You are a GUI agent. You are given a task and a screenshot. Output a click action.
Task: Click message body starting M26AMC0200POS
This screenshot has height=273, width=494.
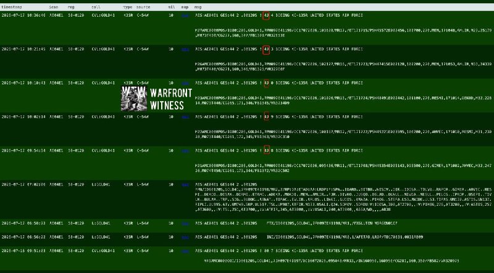pyautogui.click(x=343, y=67)
